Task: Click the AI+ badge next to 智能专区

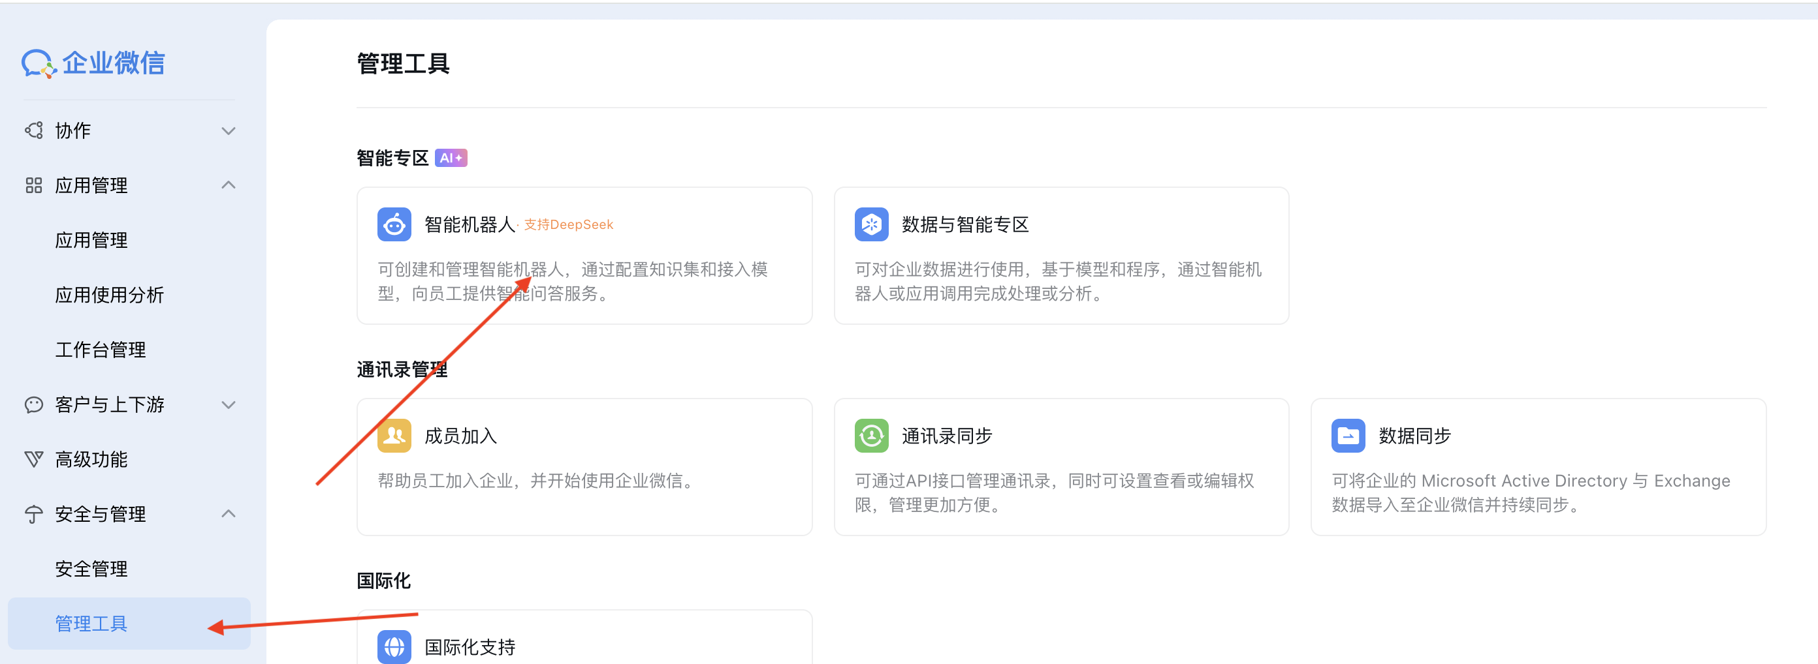Action: click(451, 157)
